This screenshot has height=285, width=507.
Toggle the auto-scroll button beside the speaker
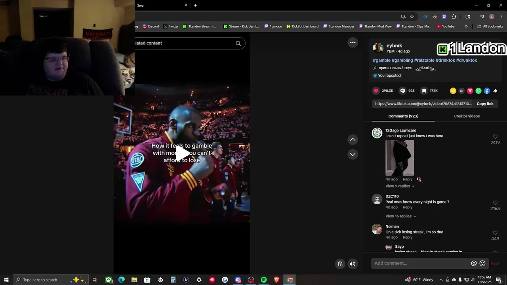[340, 264]
